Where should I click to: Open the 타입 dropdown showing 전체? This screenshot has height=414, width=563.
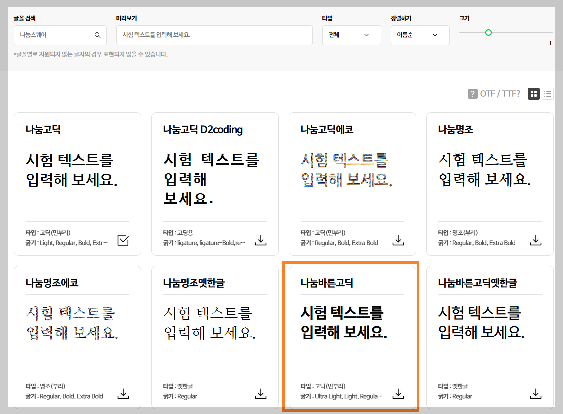[351, 35]
